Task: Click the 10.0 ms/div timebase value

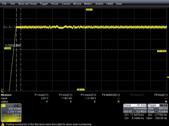Action: click(140, 108)
